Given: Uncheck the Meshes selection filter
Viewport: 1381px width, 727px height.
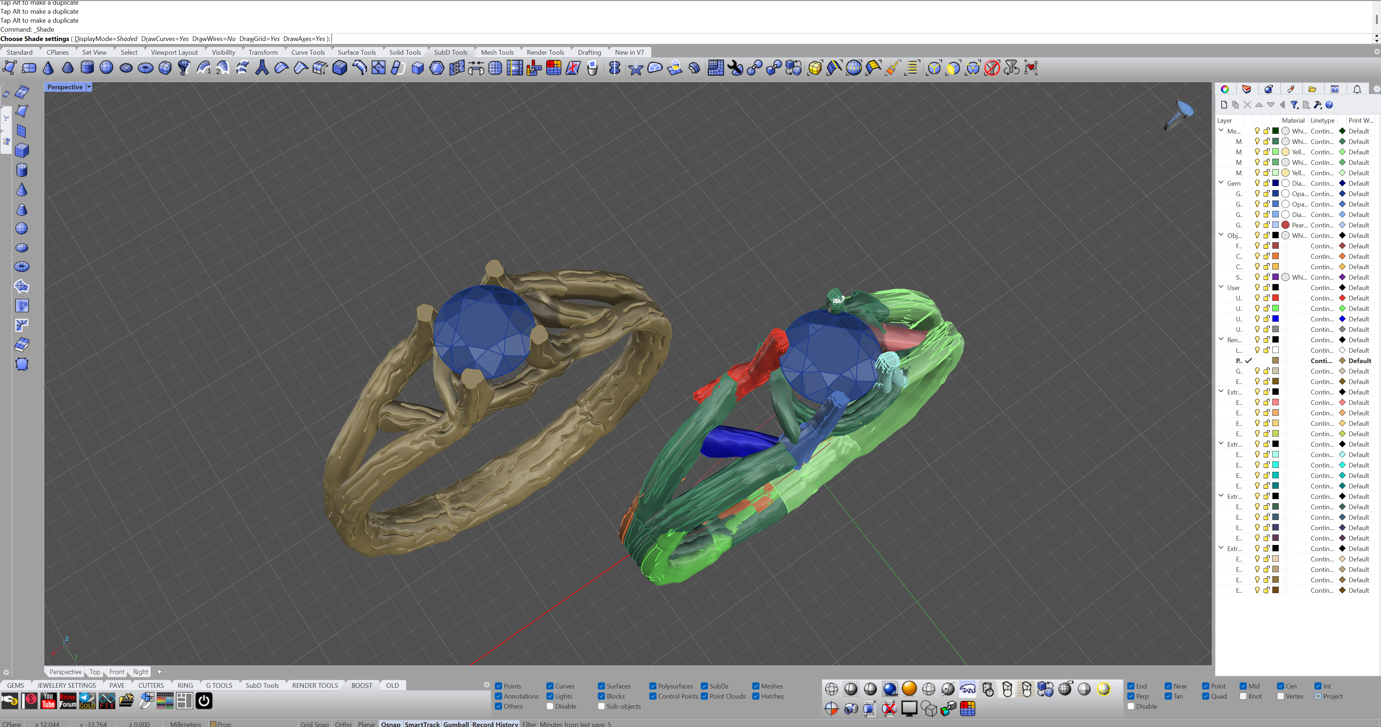Looking at the screenshot, I should click(x=755, y=686).
